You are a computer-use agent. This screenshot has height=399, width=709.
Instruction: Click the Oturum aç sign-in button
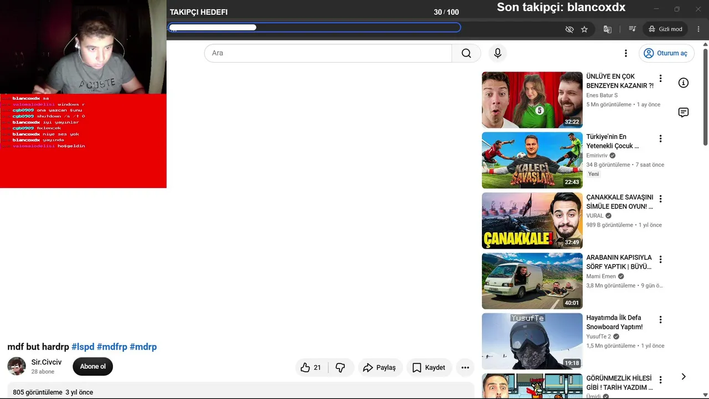tap(666, 53)
